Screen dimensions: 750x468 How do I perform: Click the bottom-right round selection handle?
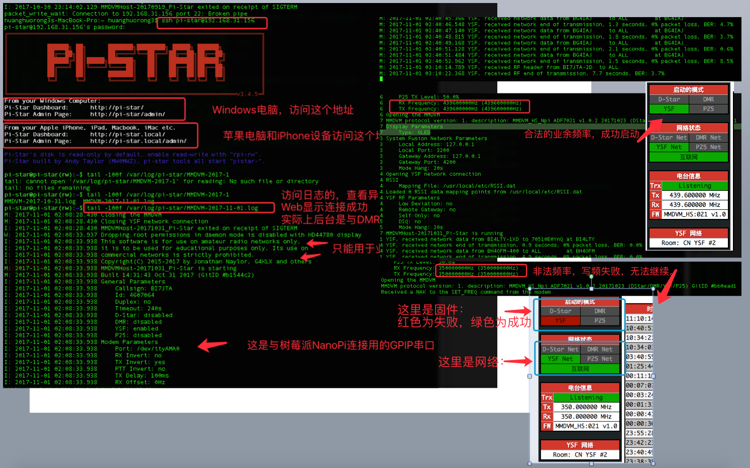click(653, 463)
